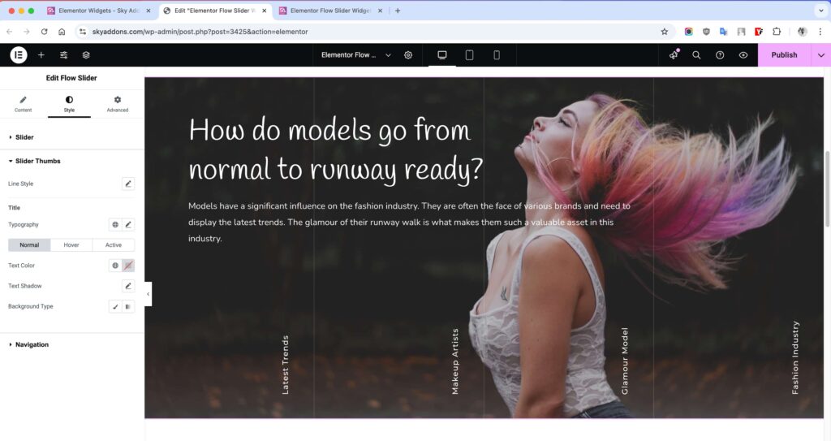Select the Latest Trends slide thumb
831x441 pixels.
(285, 365)
